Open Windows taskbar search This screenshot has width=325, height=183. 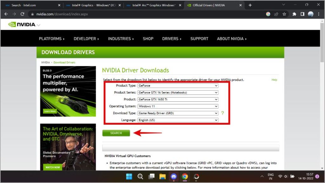(x=140, y=176)
